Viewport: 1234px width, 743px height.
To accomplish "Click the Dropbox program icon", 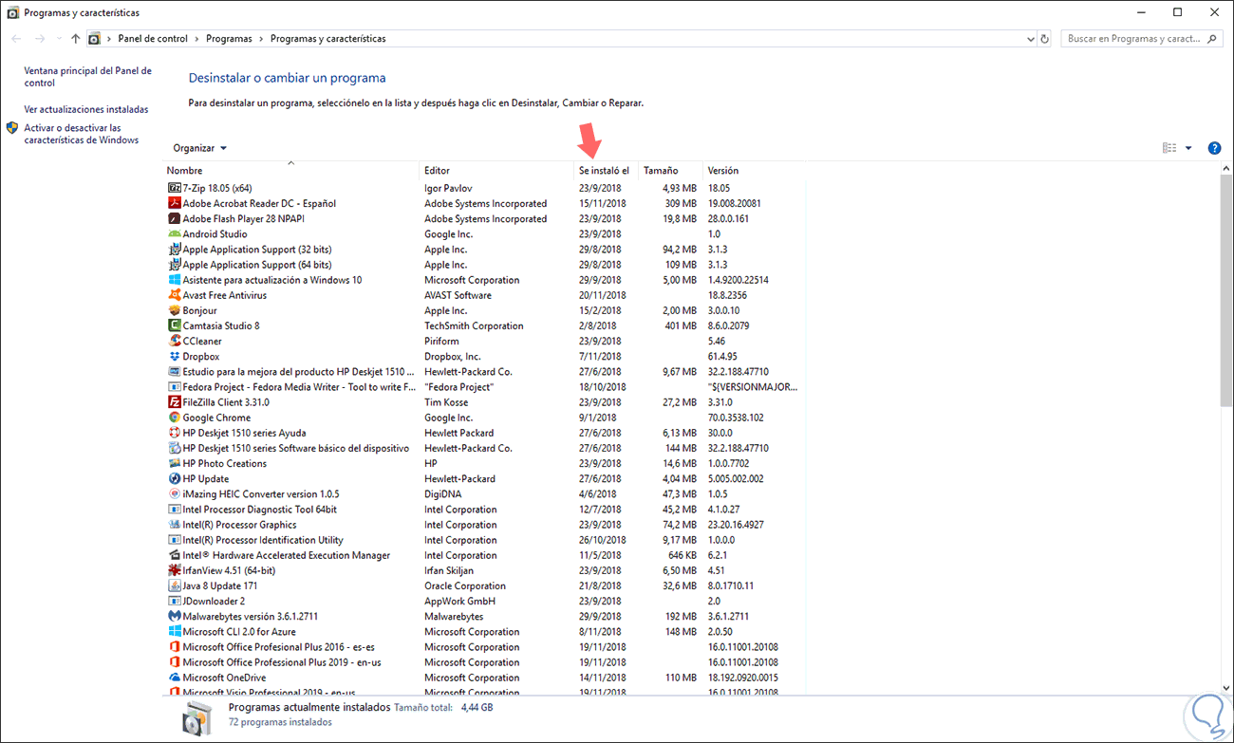I will coord(175,356).
